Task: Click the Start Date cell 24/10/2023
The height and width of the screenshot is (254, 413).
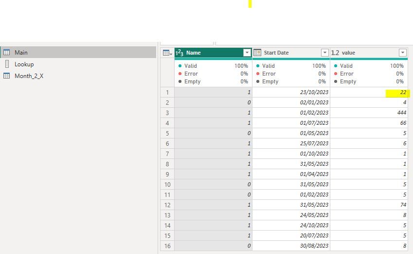Action: [x=291, y=226]
